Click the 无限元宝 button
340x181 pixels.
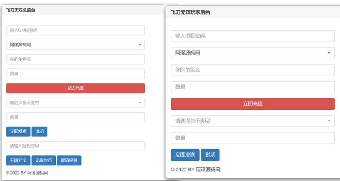coord(18,161)
